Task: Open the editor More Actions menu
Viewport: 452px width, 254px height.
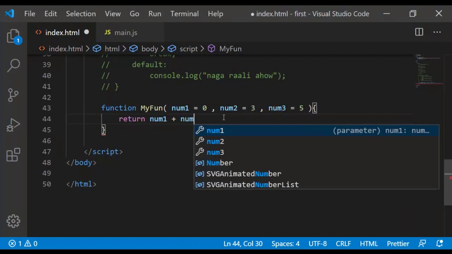Action: [437, 32]
